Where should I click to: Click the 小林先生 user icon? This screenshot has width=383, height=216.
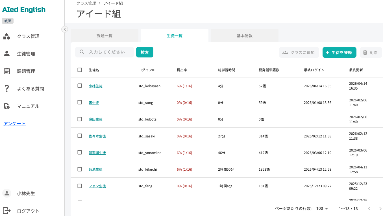point(7,193)
